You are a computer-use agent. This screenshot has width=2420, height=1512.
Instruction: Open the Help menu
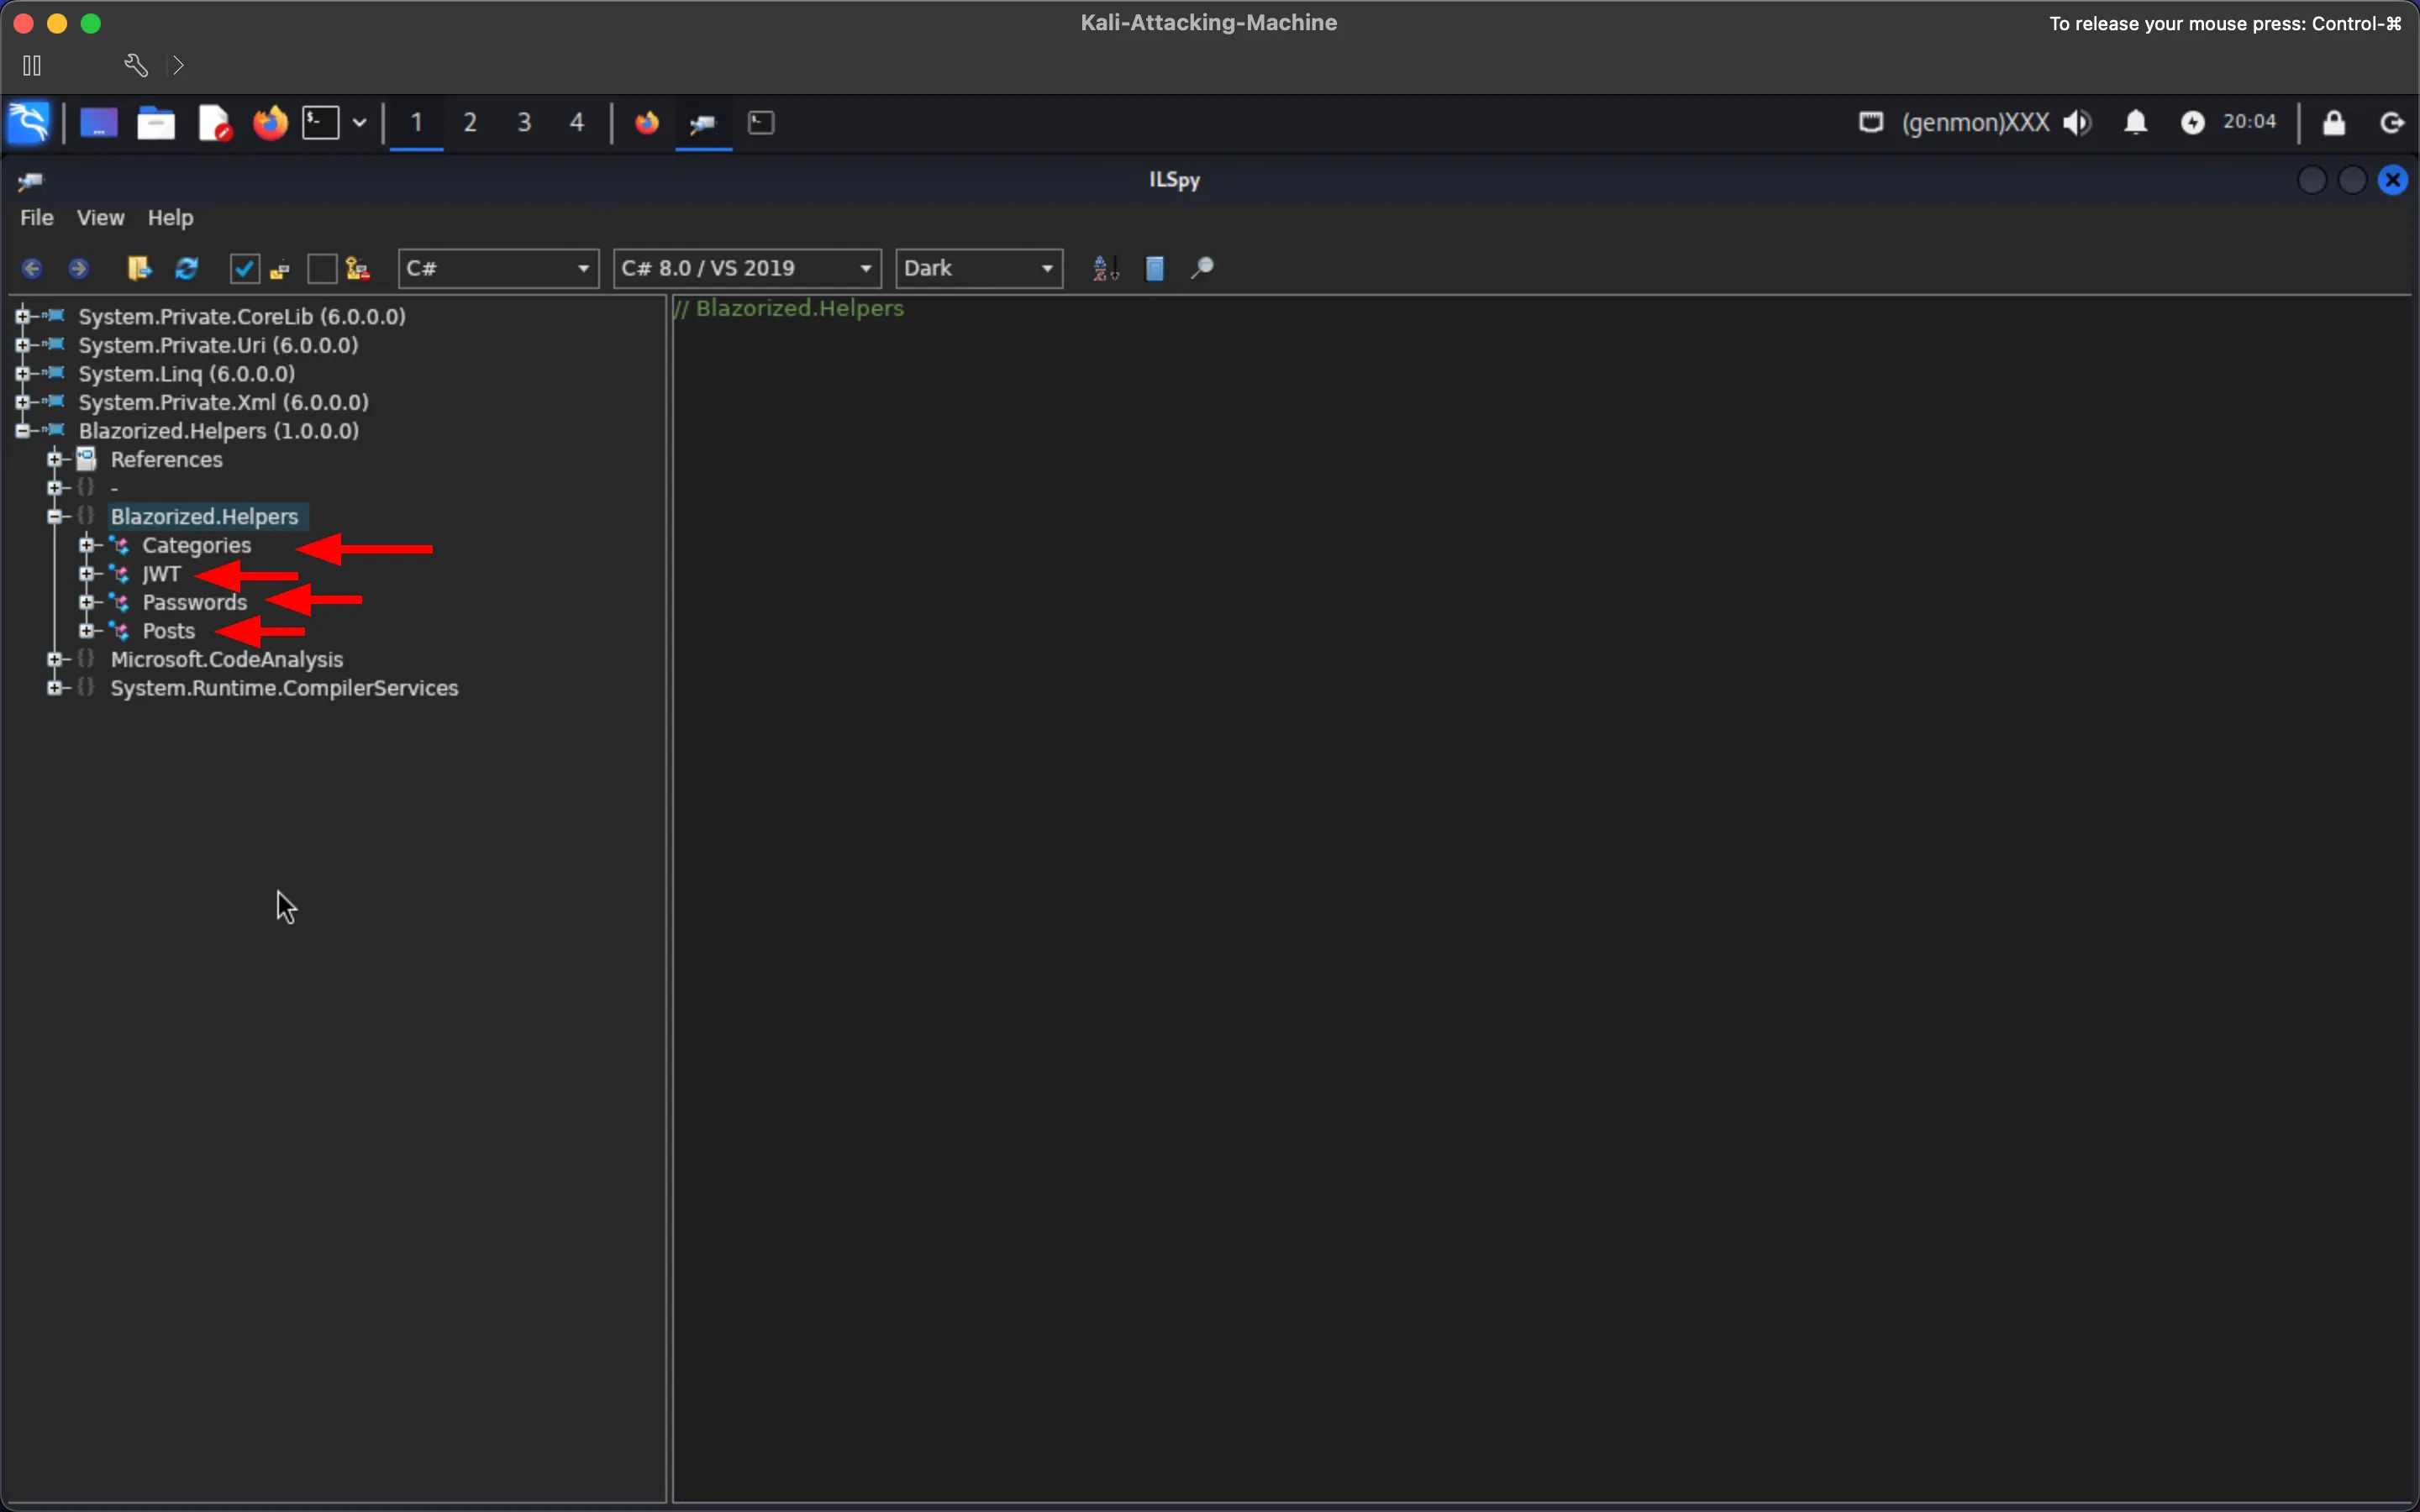tap(170, 217)
